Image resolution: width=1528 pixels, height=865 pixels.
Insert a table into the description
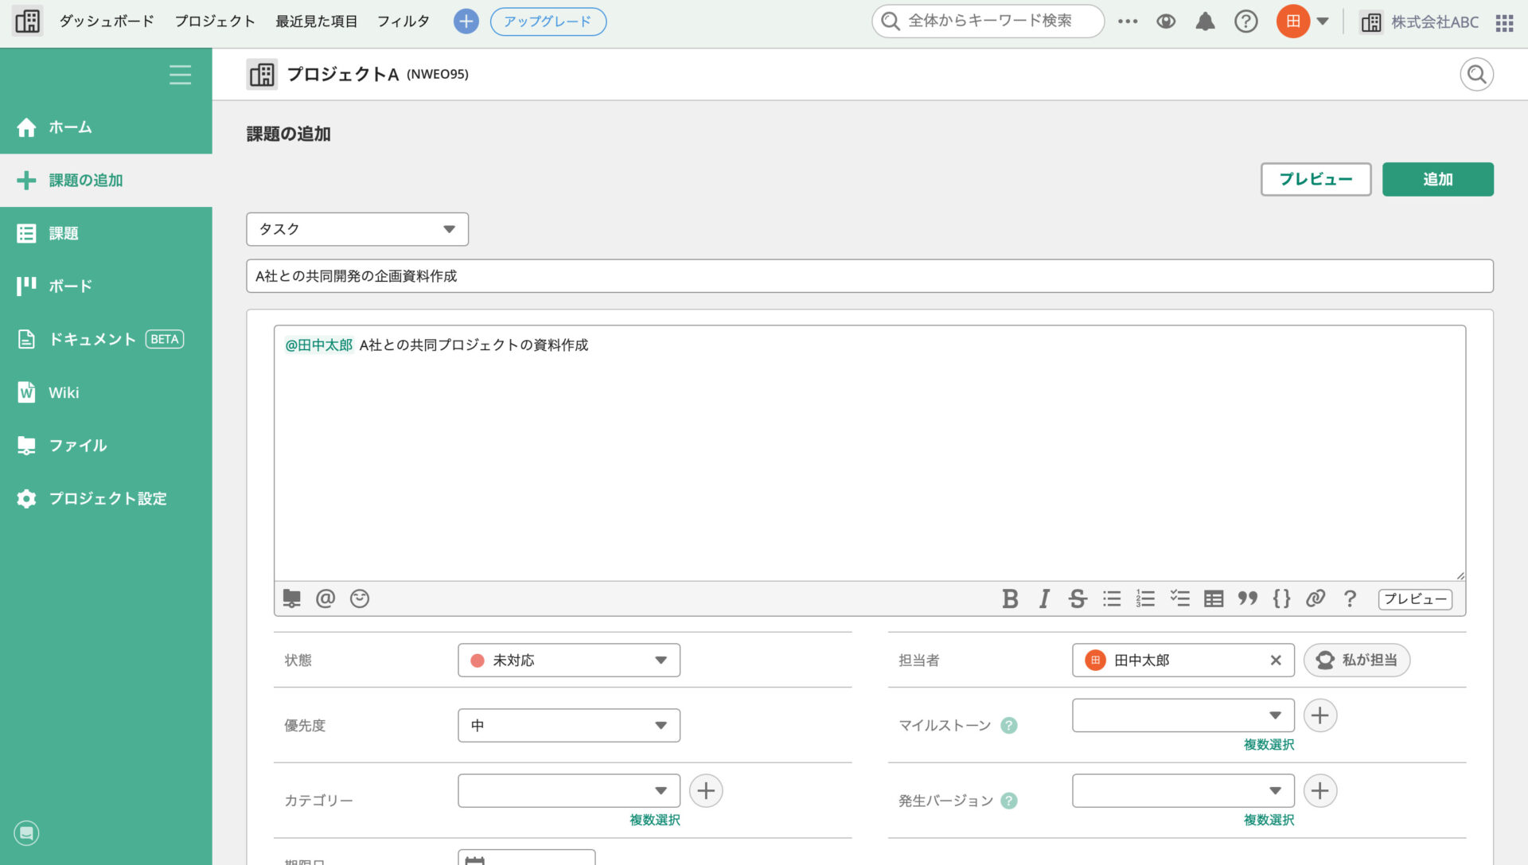(1213, 598)
